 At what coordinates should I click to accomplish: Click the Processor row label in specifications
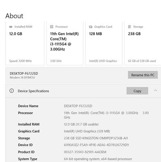[x=25, y=113]
